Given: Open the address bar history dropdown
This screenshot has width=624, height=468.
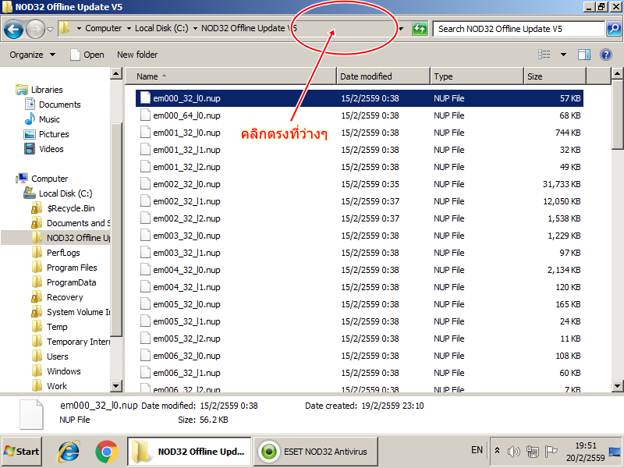Looking at the screenshot, I should coord(401,29).
